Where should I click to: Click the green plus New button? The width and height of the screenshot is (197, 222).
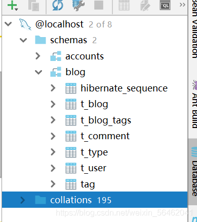(13, 6)
